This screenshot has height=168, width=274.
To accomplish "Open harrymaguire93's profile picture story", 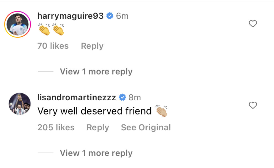I will pyautogui.click(x=18, y=24).
